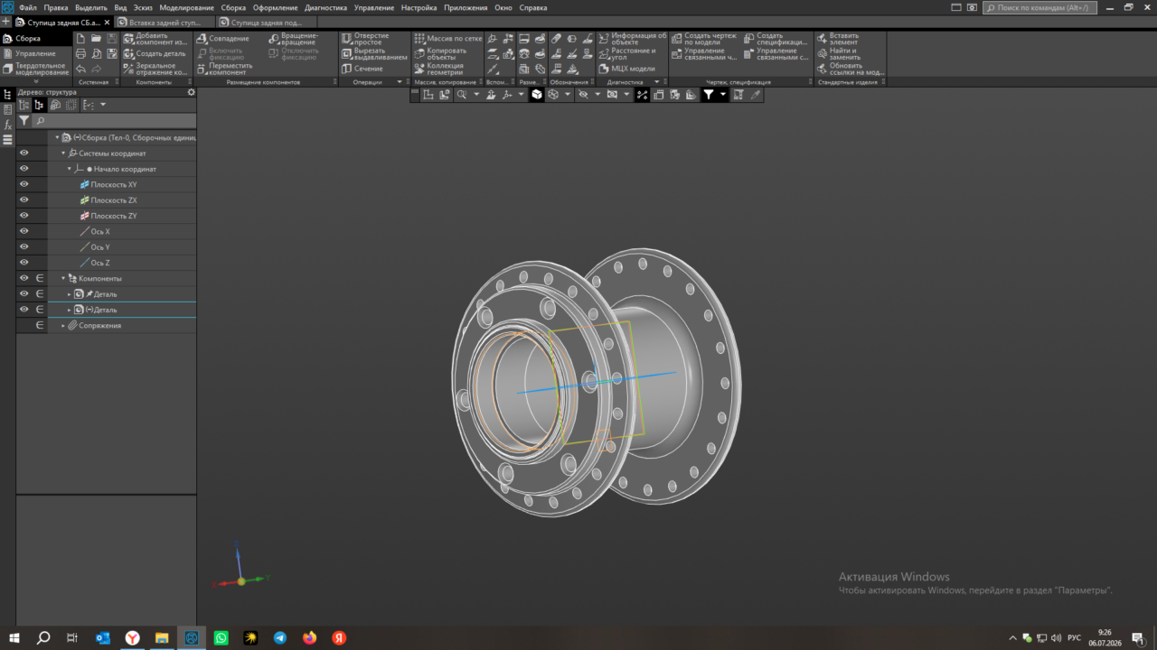Click the tree search field
The image size is (1157, 650).
[114, 120]
